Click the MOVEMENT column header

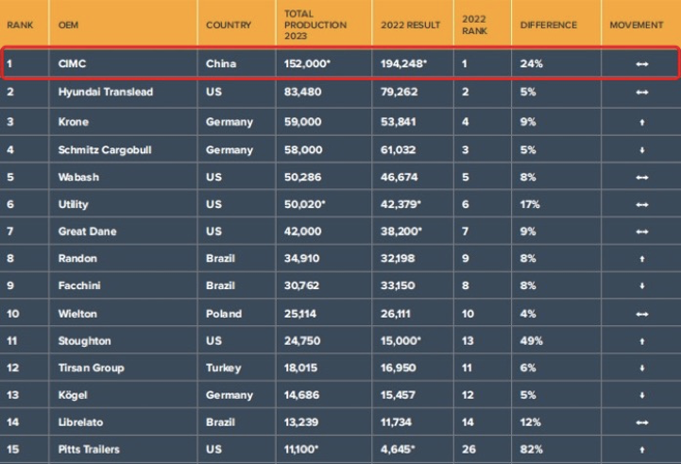click(637, 25)
